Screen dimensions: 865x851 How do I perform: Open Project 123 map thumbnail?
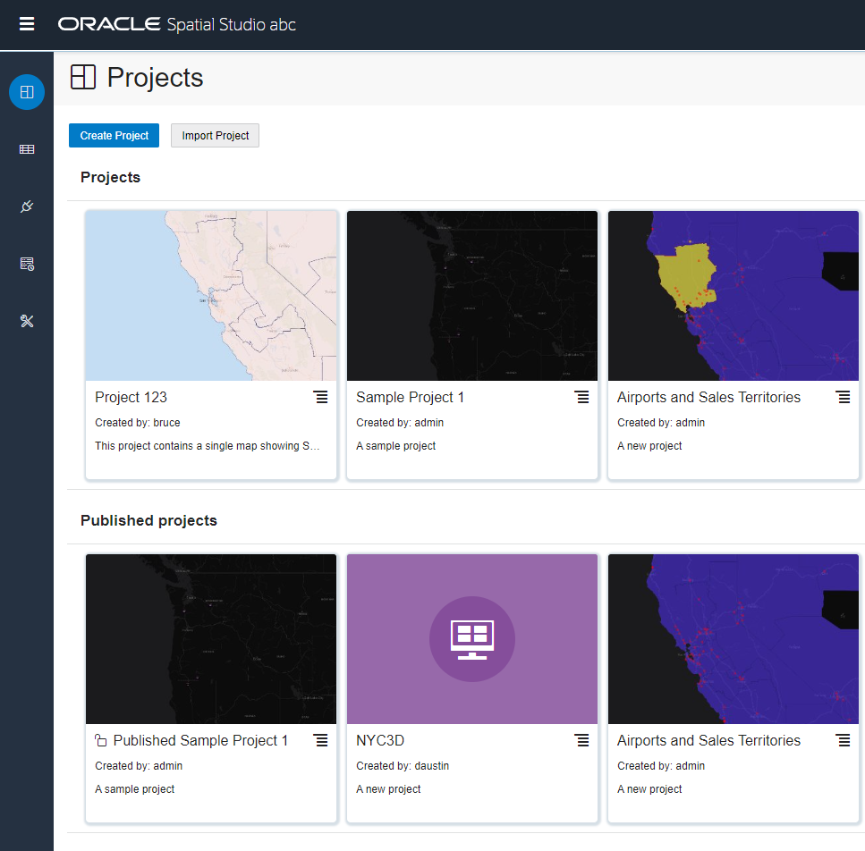(211, 295)
